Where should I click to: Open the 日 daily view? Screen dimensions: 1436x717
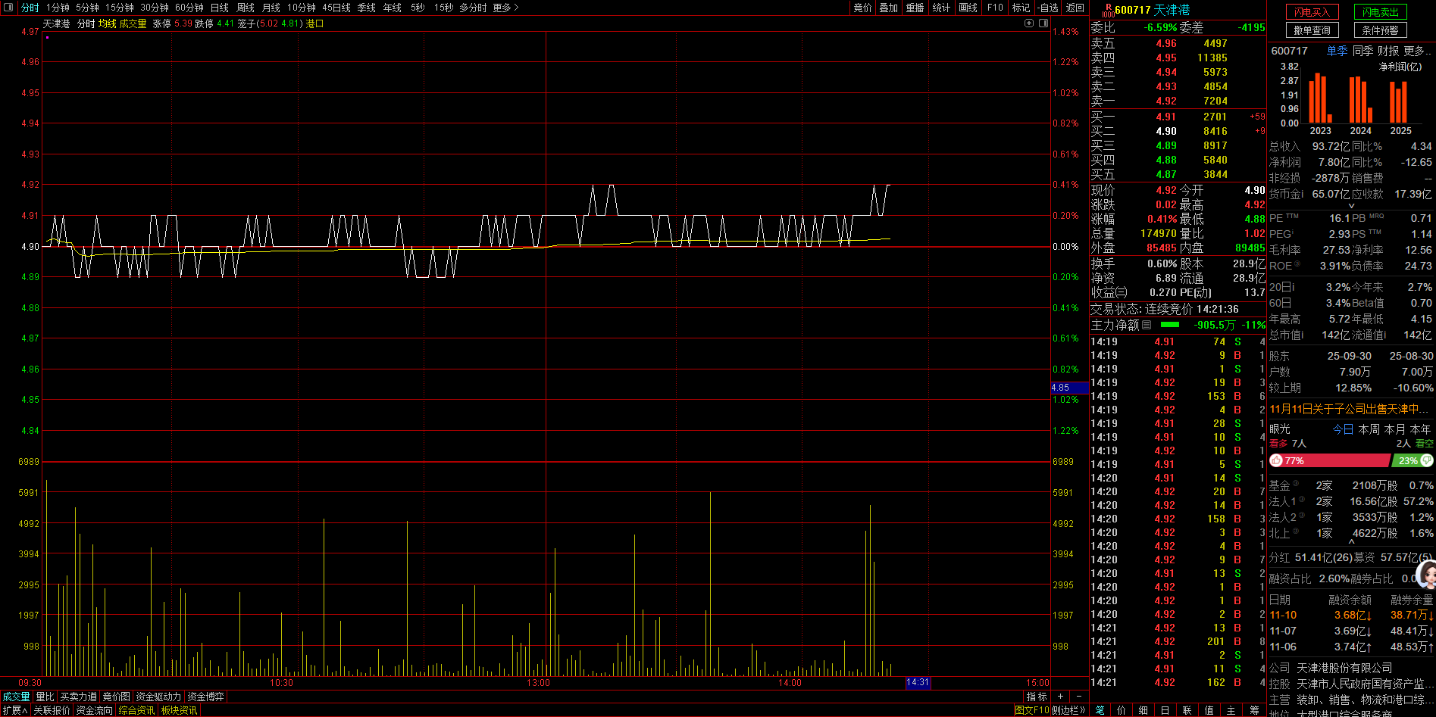tap(1165, 710)
